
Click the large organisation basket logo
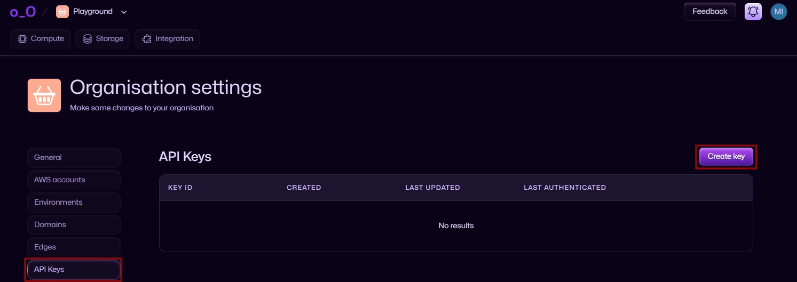tap(44, 95)
